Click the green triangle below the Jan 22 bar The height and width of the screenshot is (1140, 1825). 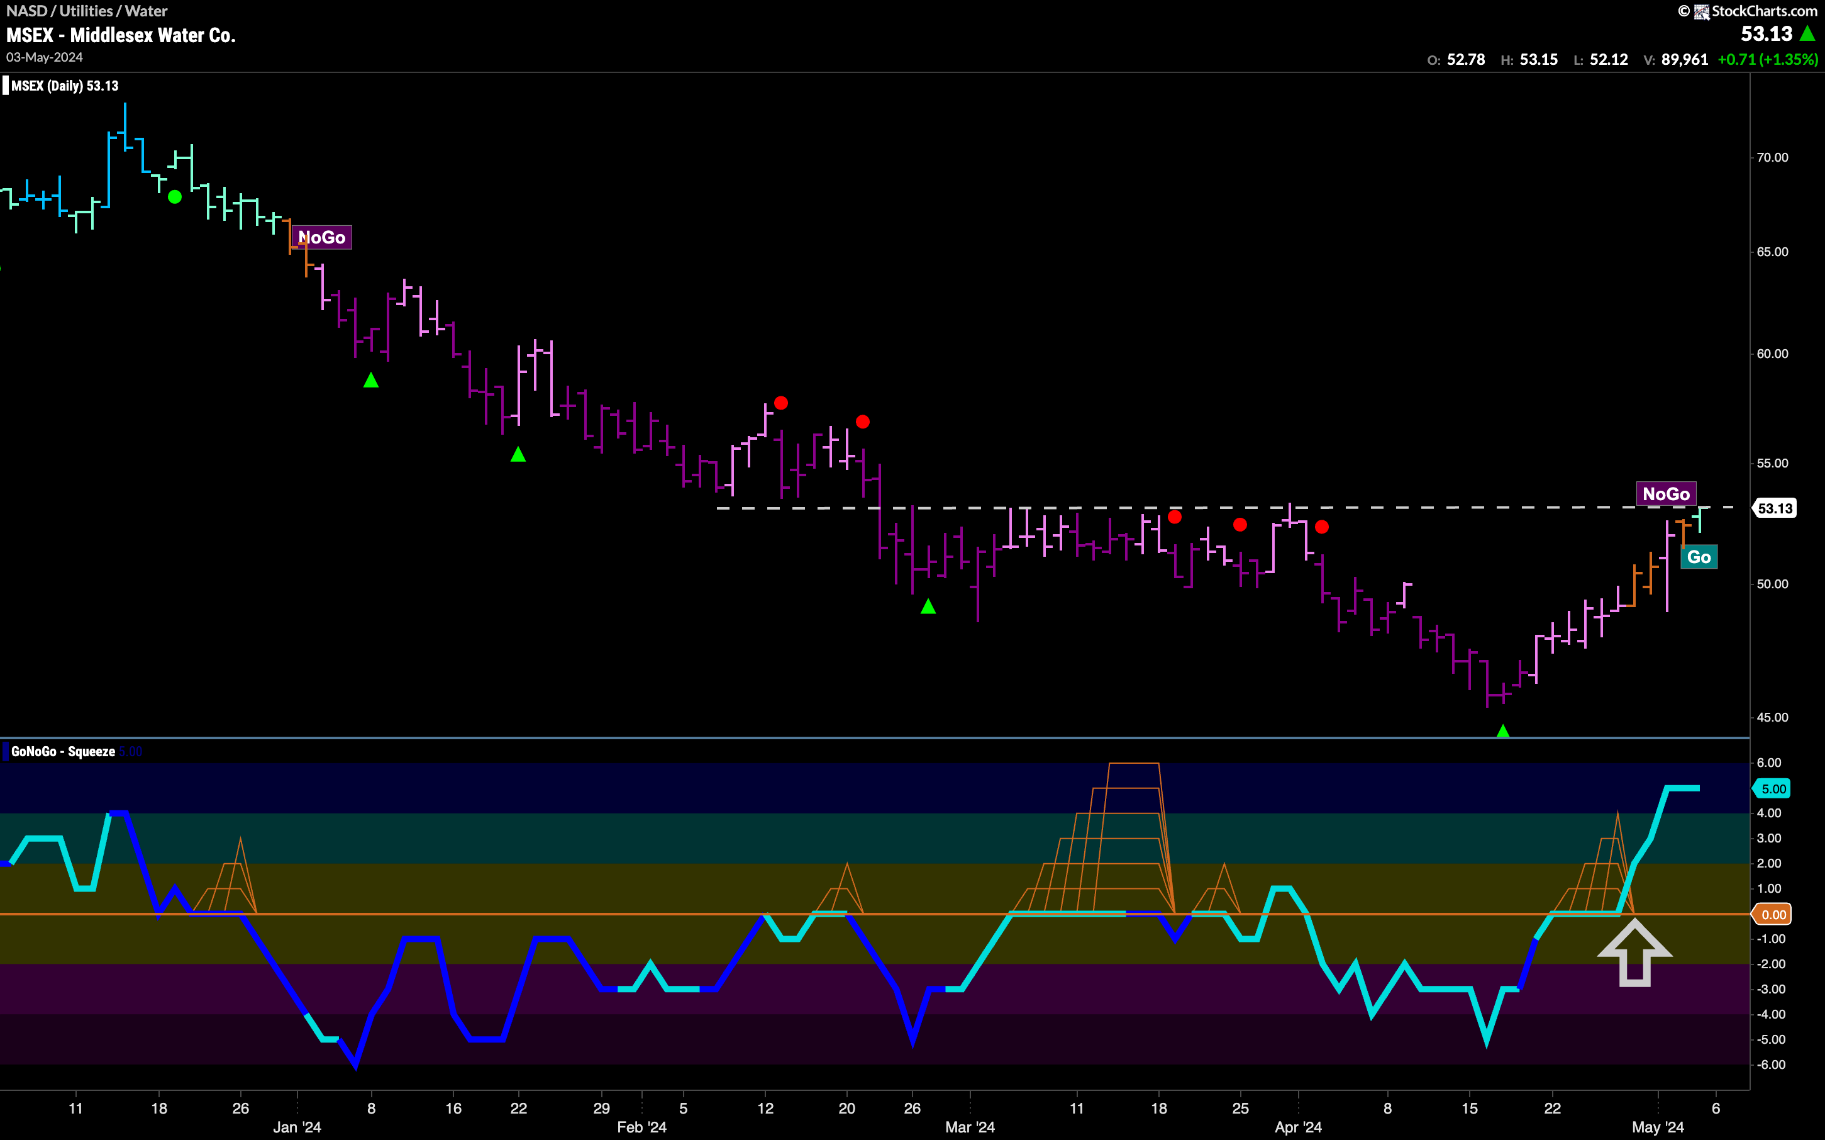518,455
